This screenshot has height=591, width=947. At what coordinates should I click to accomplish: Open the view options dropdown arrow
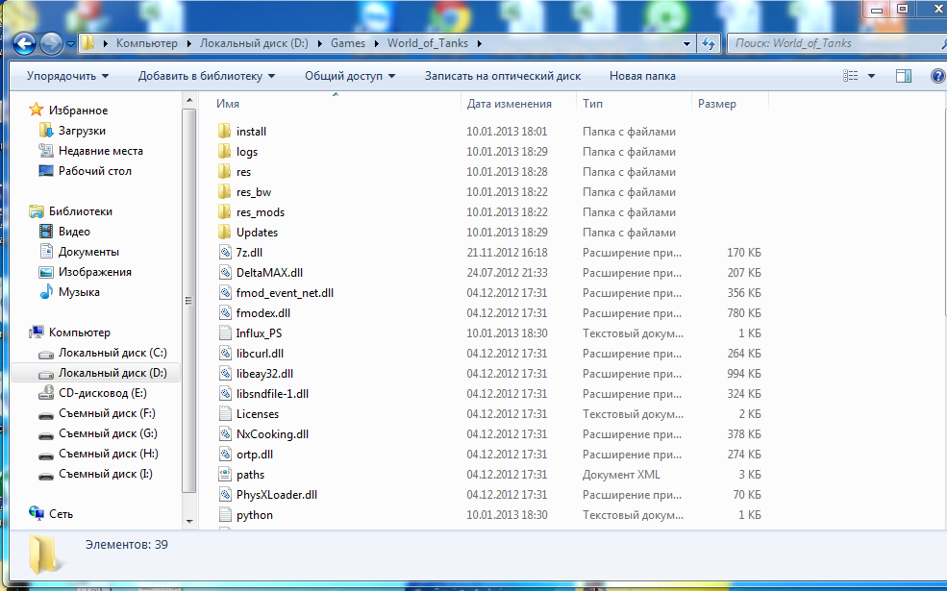click(871, 76)
